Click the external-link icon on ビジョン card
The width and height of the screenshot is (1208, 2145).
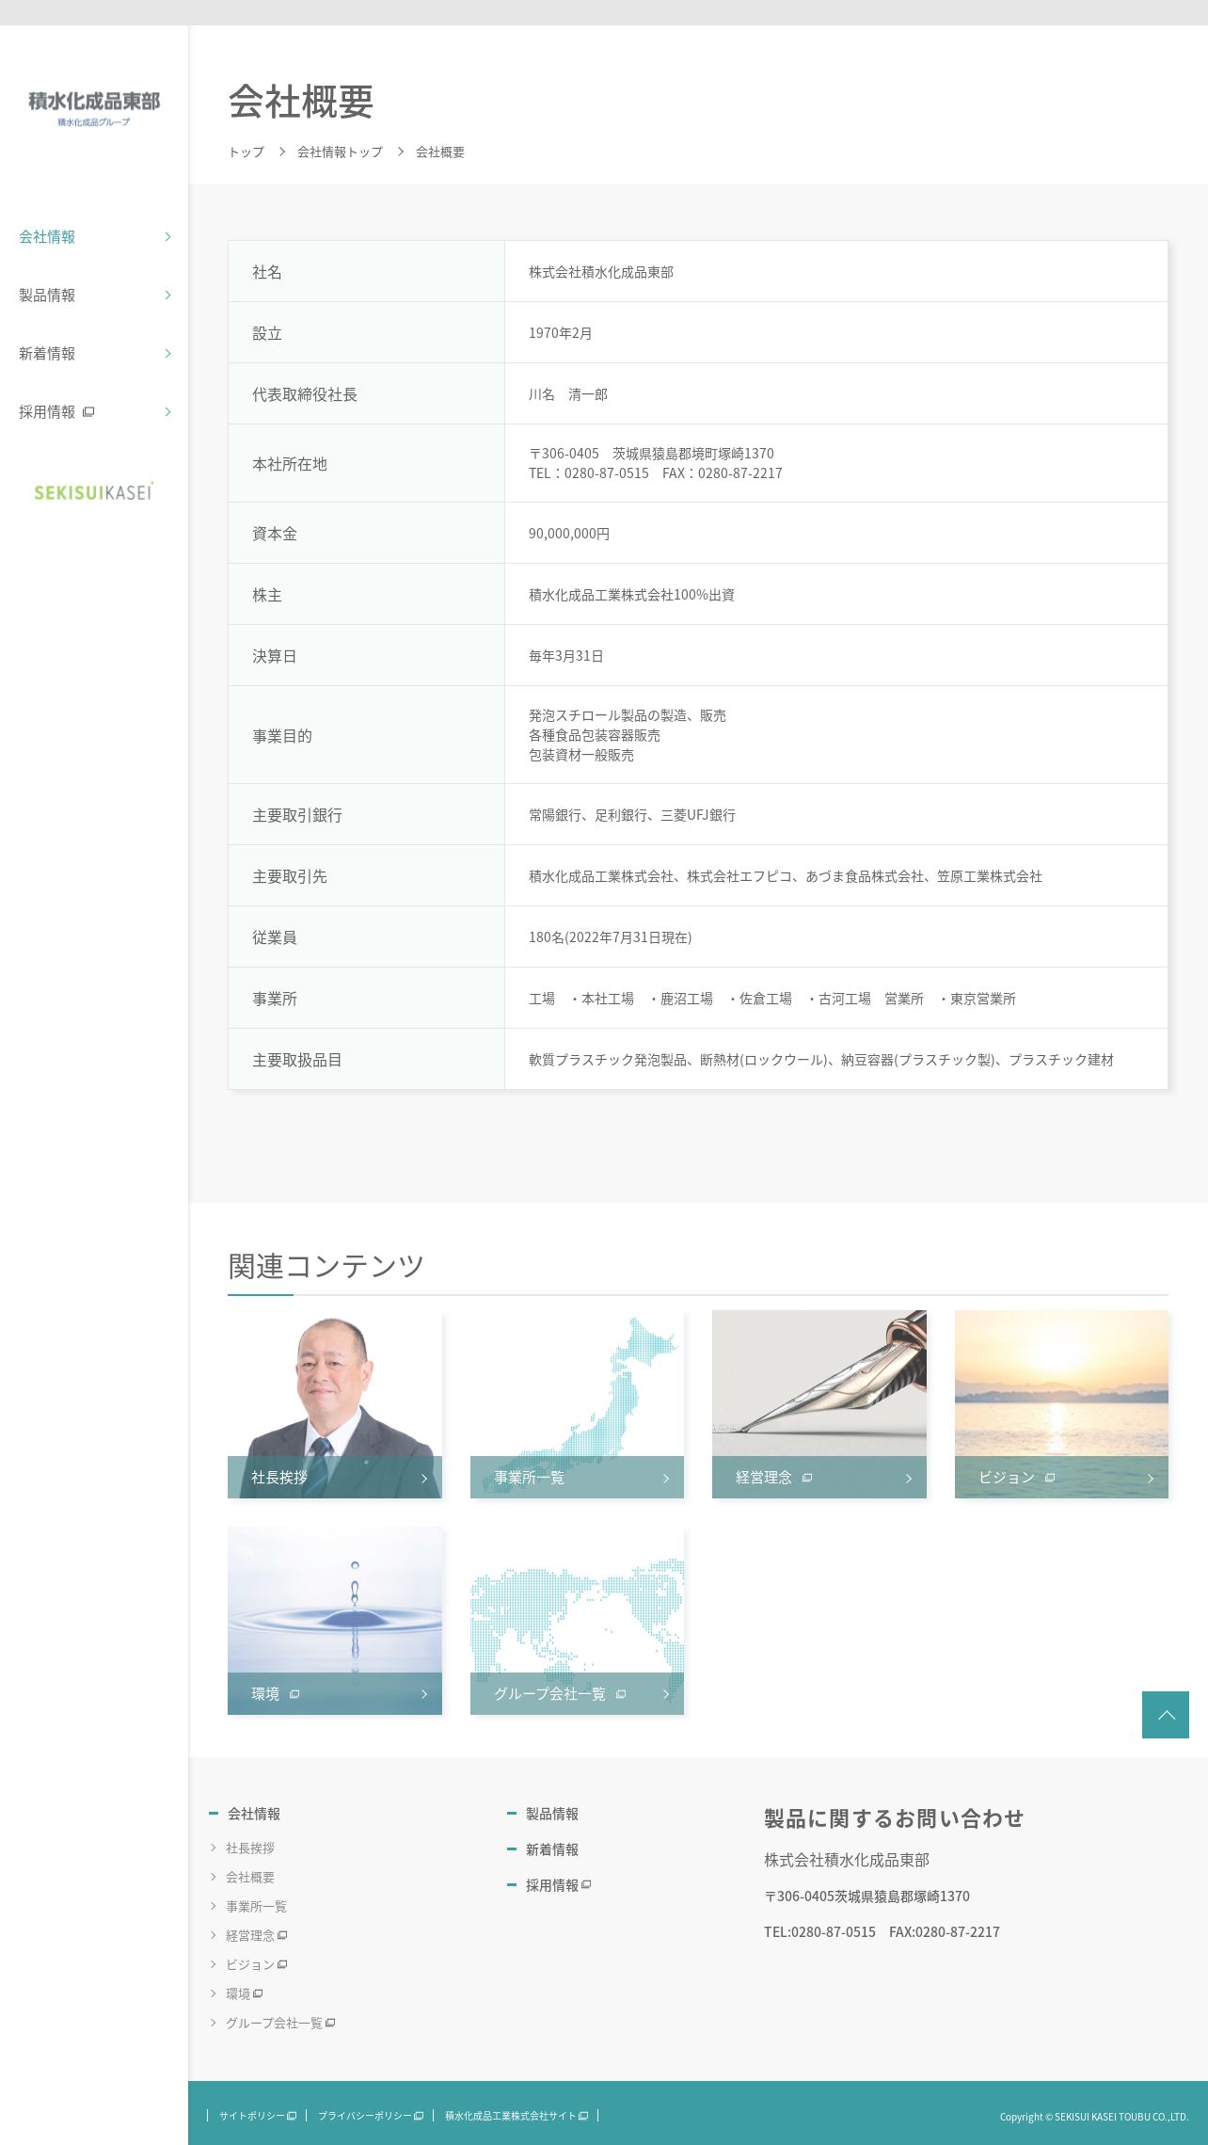(x=1050, y=1478)
